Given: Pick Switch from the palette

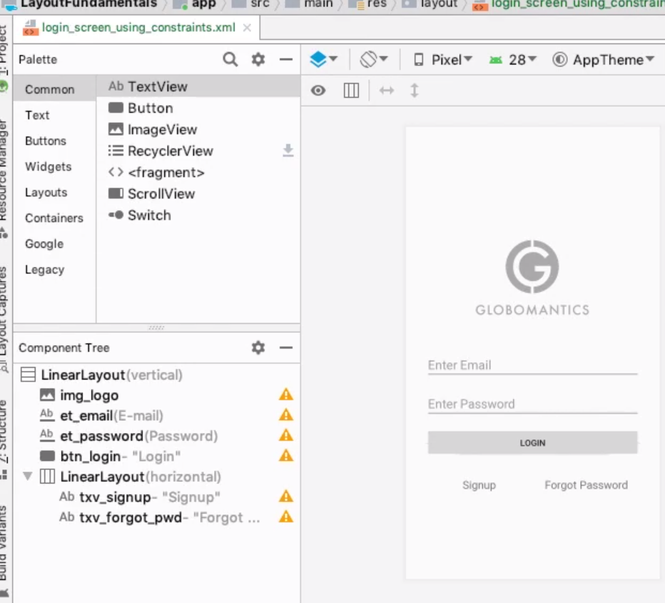Looking at the screenshot, I should (198, 215).
